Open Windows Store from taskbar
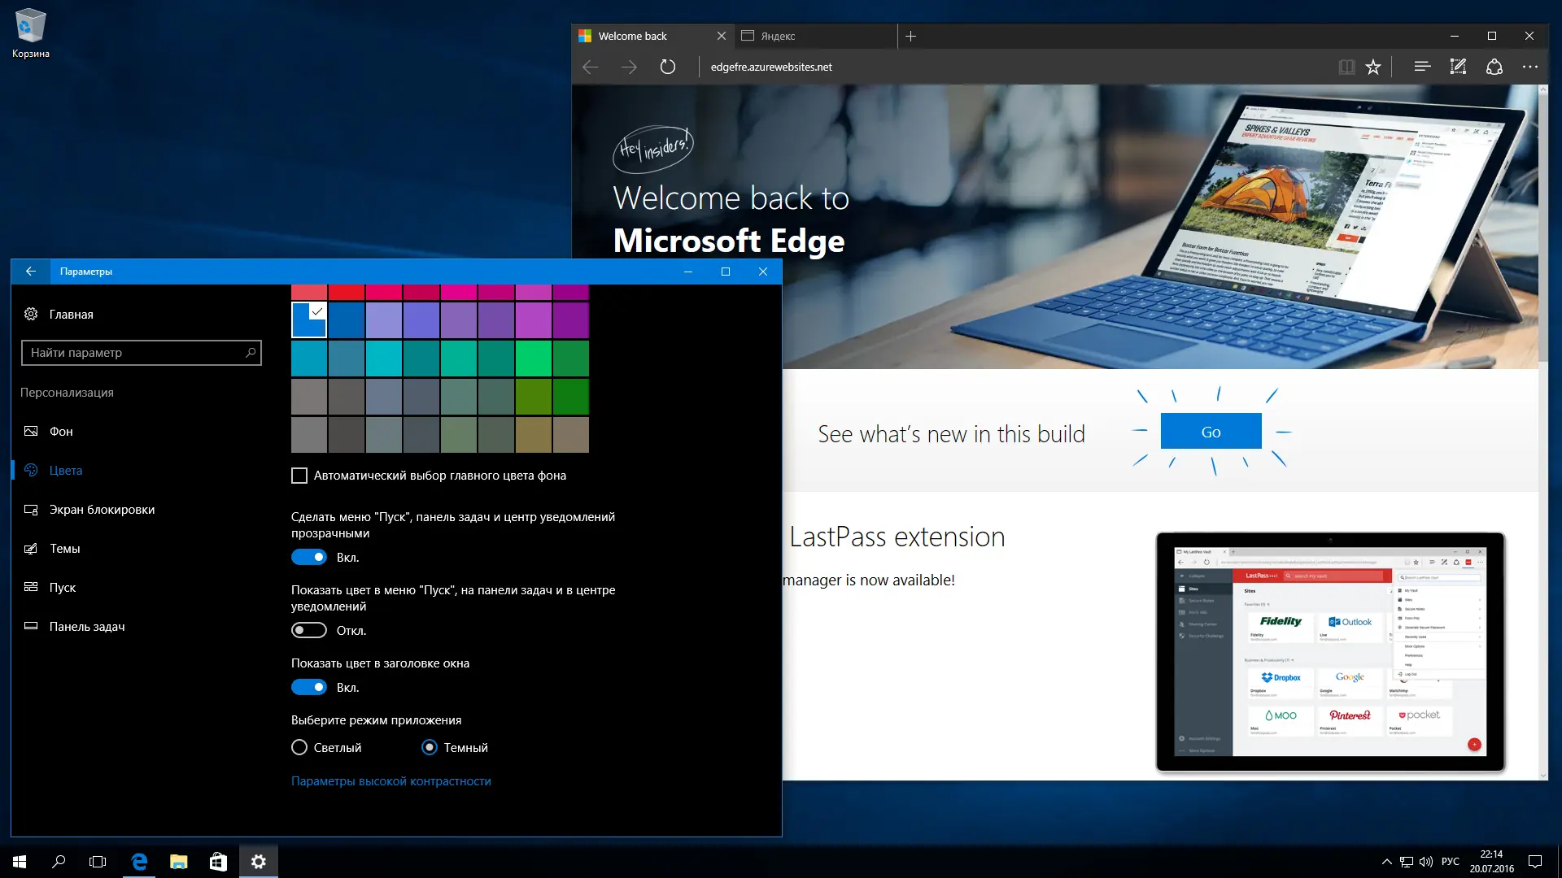1562x878 pixels. point(218,862)
